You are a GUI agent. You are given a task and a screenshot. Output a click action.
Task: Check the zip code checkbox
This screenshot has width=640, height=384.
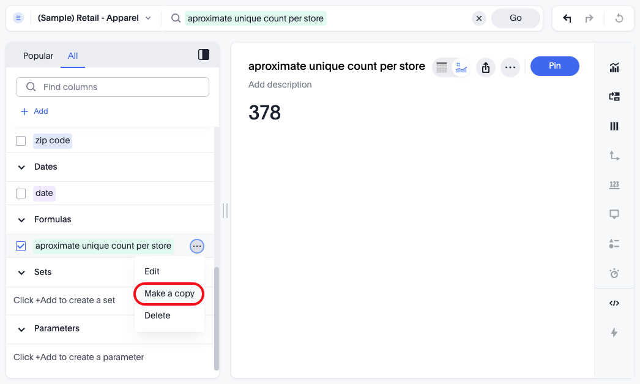click(21, 141)
